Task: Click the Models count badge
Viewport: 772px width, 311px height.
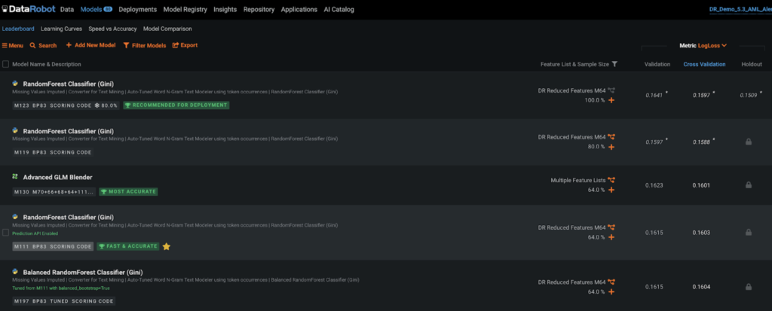Action: (108, 9)
